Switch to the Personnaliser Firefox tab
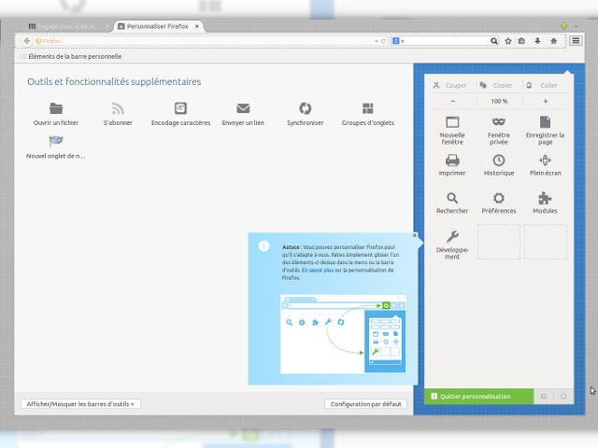Viewport: 598px width, 448px height. (158, 26)
